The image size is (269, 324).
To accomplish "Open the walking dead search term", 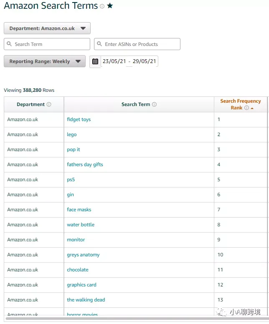I will click(86, 300).
